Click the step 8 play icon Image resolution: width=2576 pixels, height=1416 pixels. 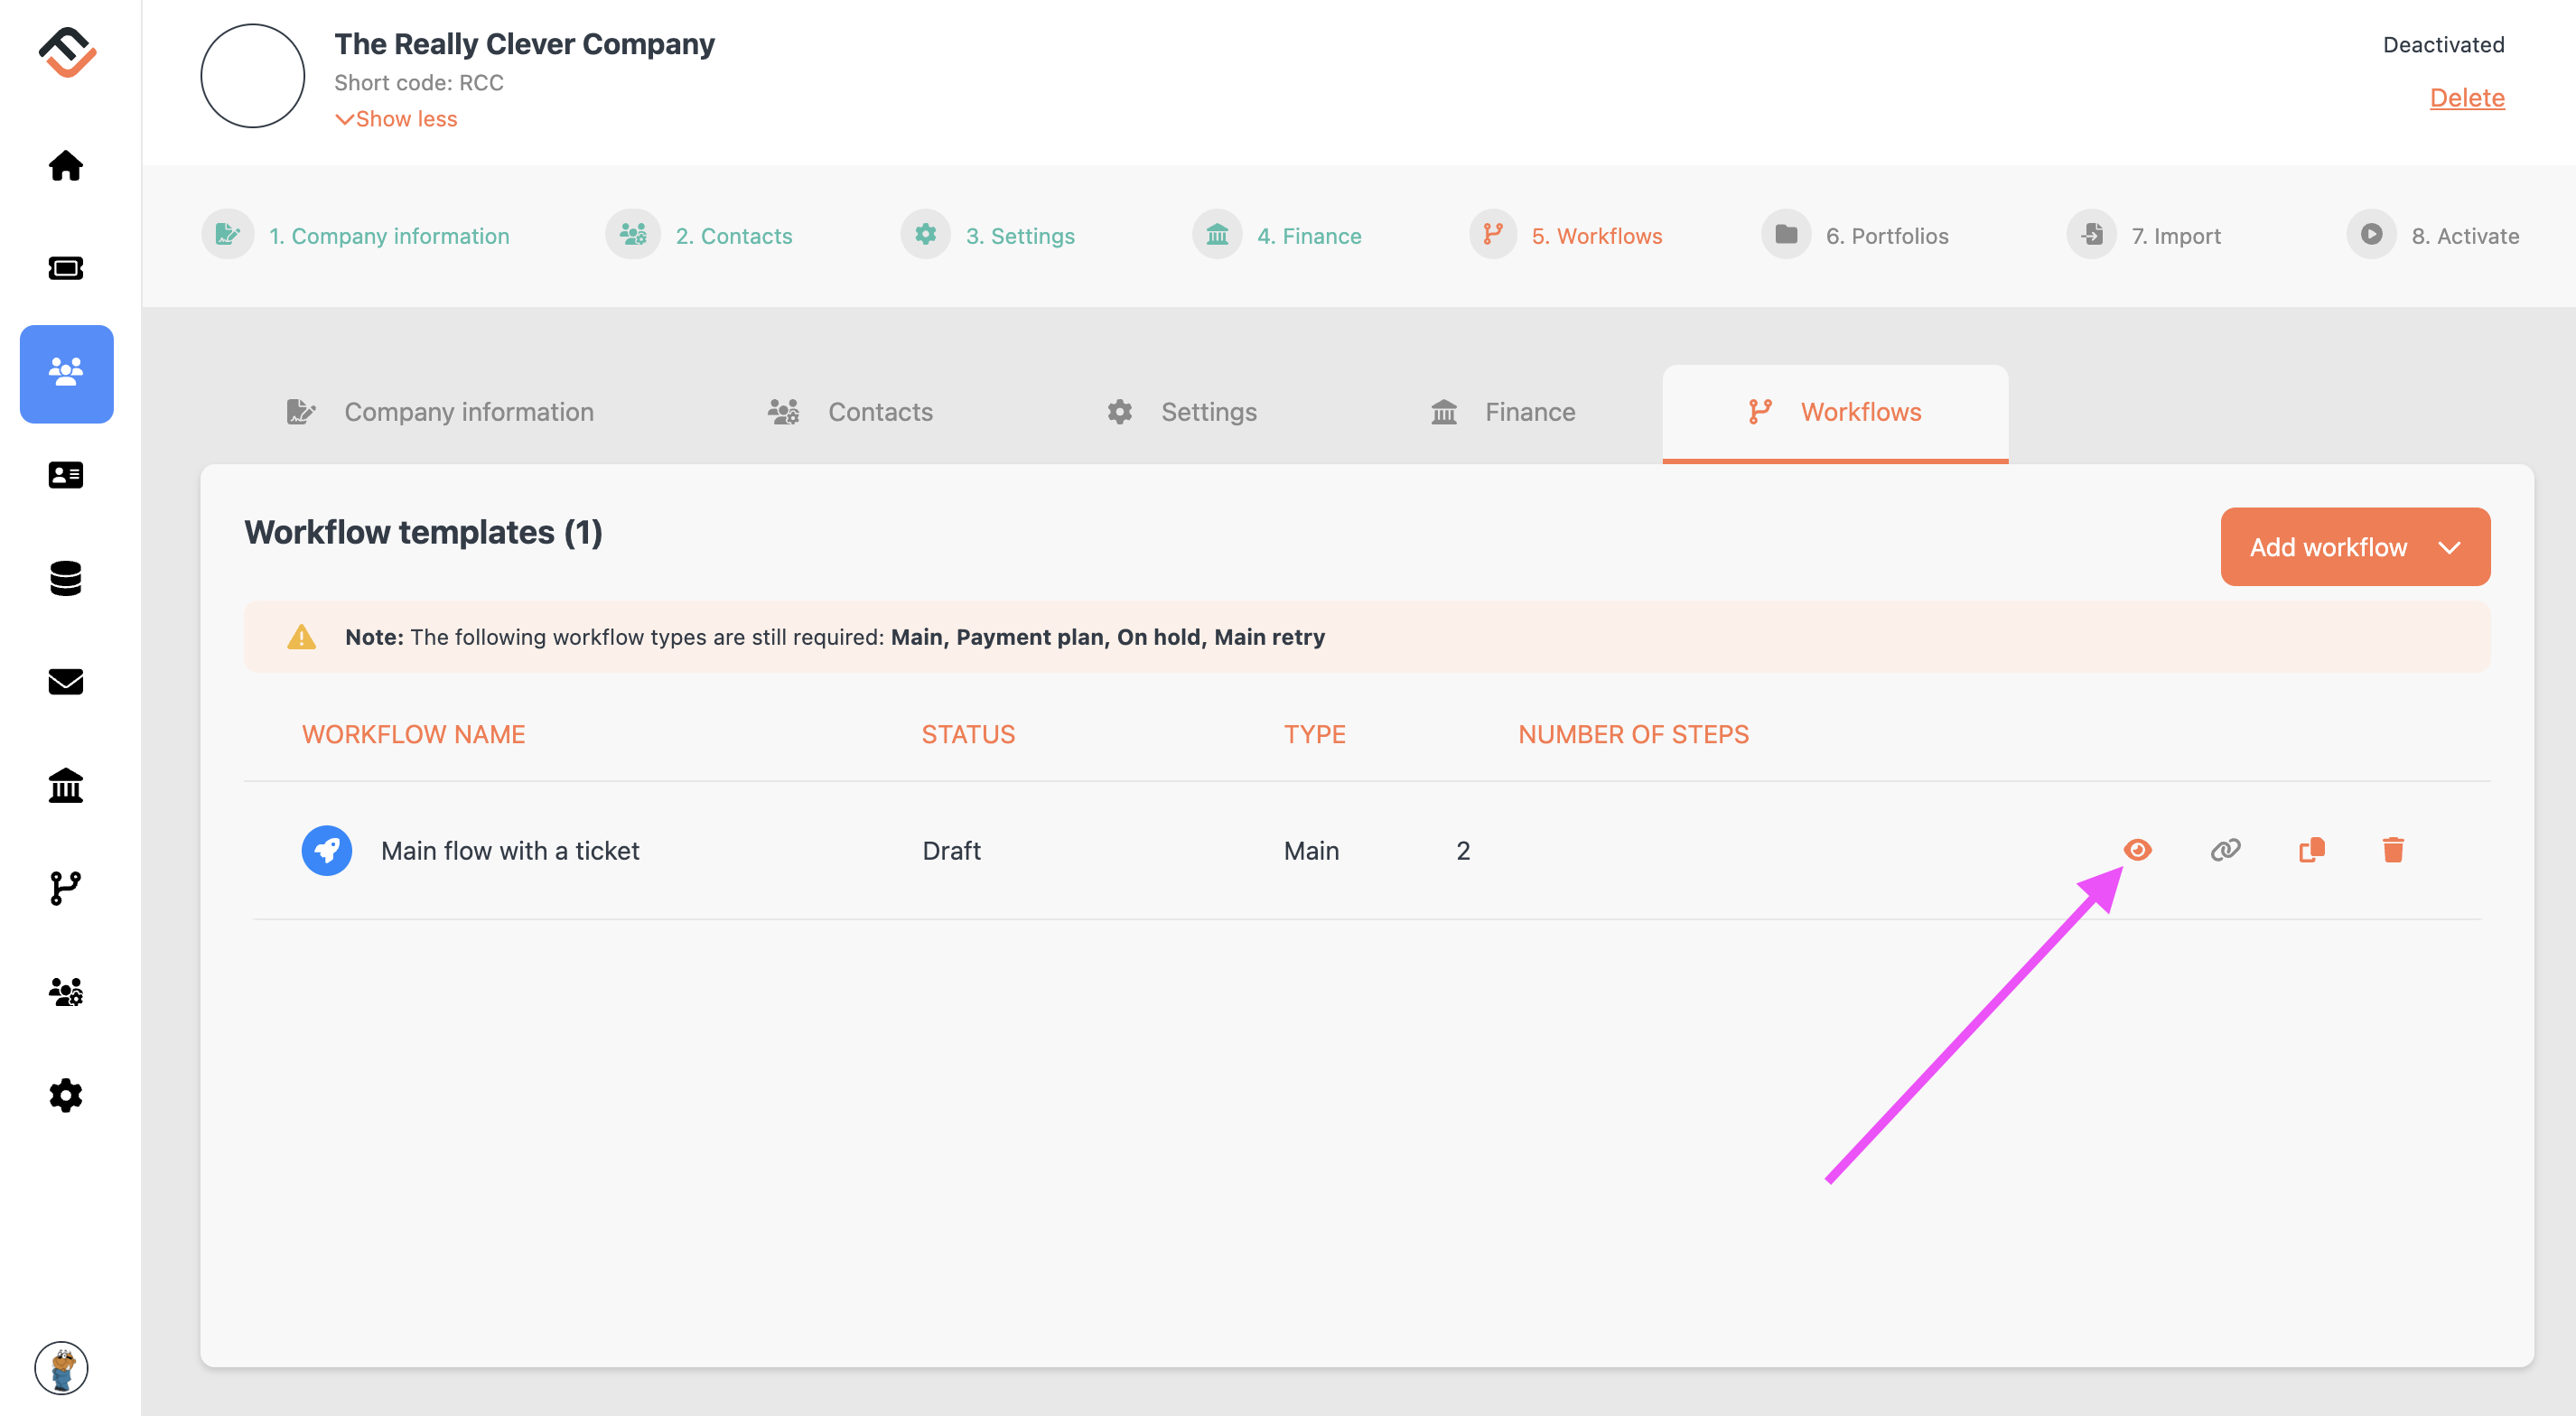[2371, 234]
